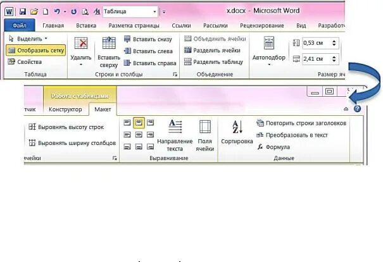The width and height of the screenshot is (383, 262).
Task: Click Разделить ячейки
Action: [212, 50]
